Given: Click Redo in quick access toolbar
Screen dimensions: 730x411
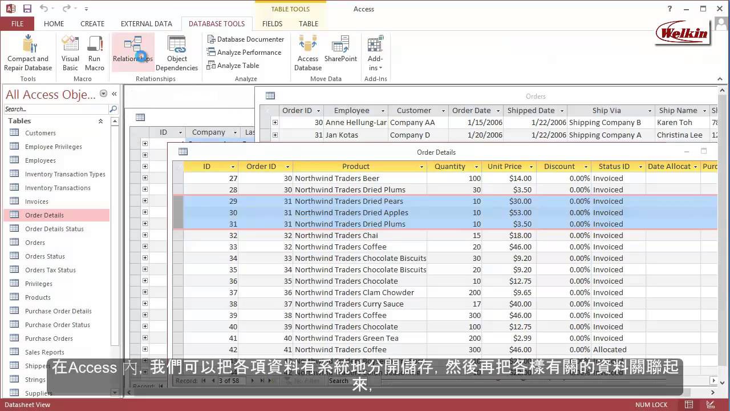Looking at the screenshot, I should click(66, 9).
